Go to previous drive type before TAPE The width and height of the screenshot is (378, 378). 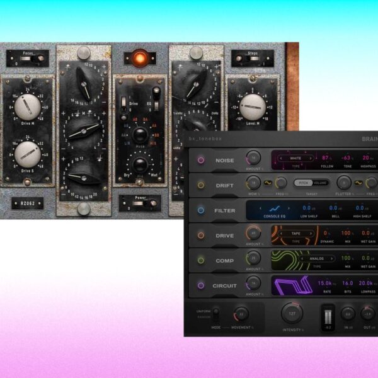[281, 234]
